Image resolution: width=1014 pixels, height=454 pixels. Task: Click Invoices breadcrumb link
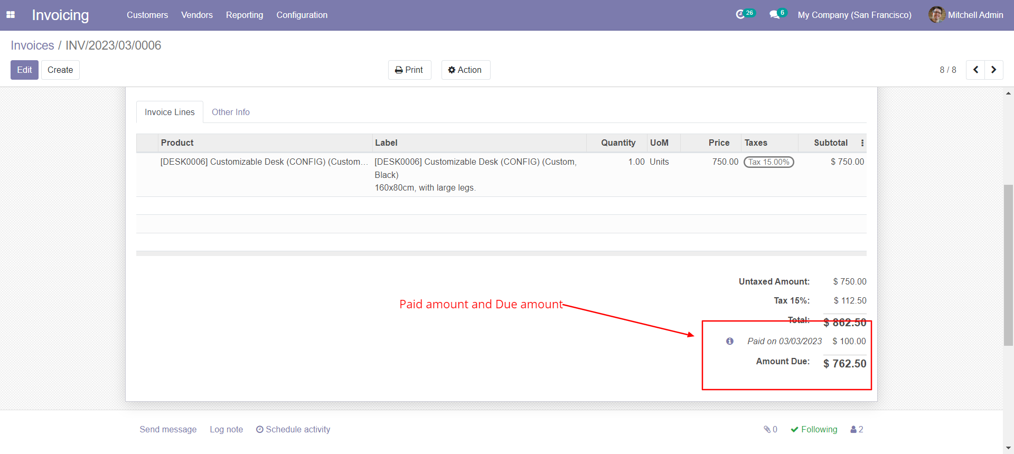click(x=32, y=45)
